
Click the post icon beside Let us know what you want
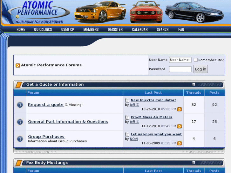pyautogui.click(x=127, y=134)
